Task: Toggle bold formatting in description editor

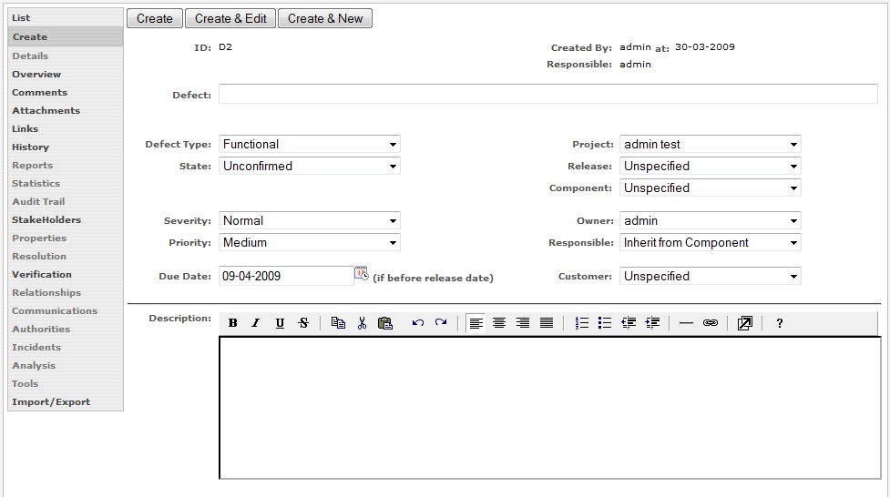Action: [x=233, y=323]
